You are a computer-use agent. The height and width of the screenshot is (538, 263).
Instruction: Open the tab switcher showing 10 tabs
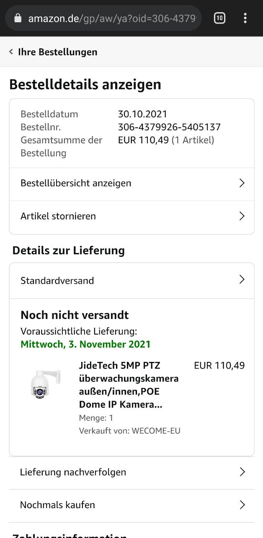click(219, 18)
